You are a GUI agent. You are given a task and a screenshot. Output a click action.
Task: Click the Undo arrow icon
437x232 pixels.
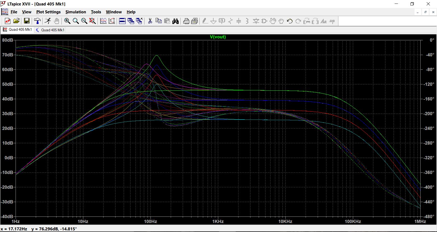[290, 21]
